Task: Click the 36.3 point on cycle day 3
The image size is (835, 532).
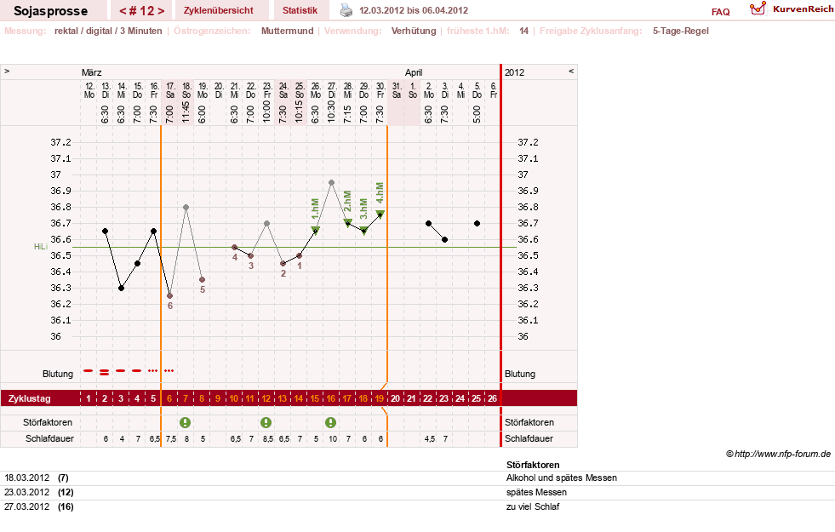Action: pos(122,288)
